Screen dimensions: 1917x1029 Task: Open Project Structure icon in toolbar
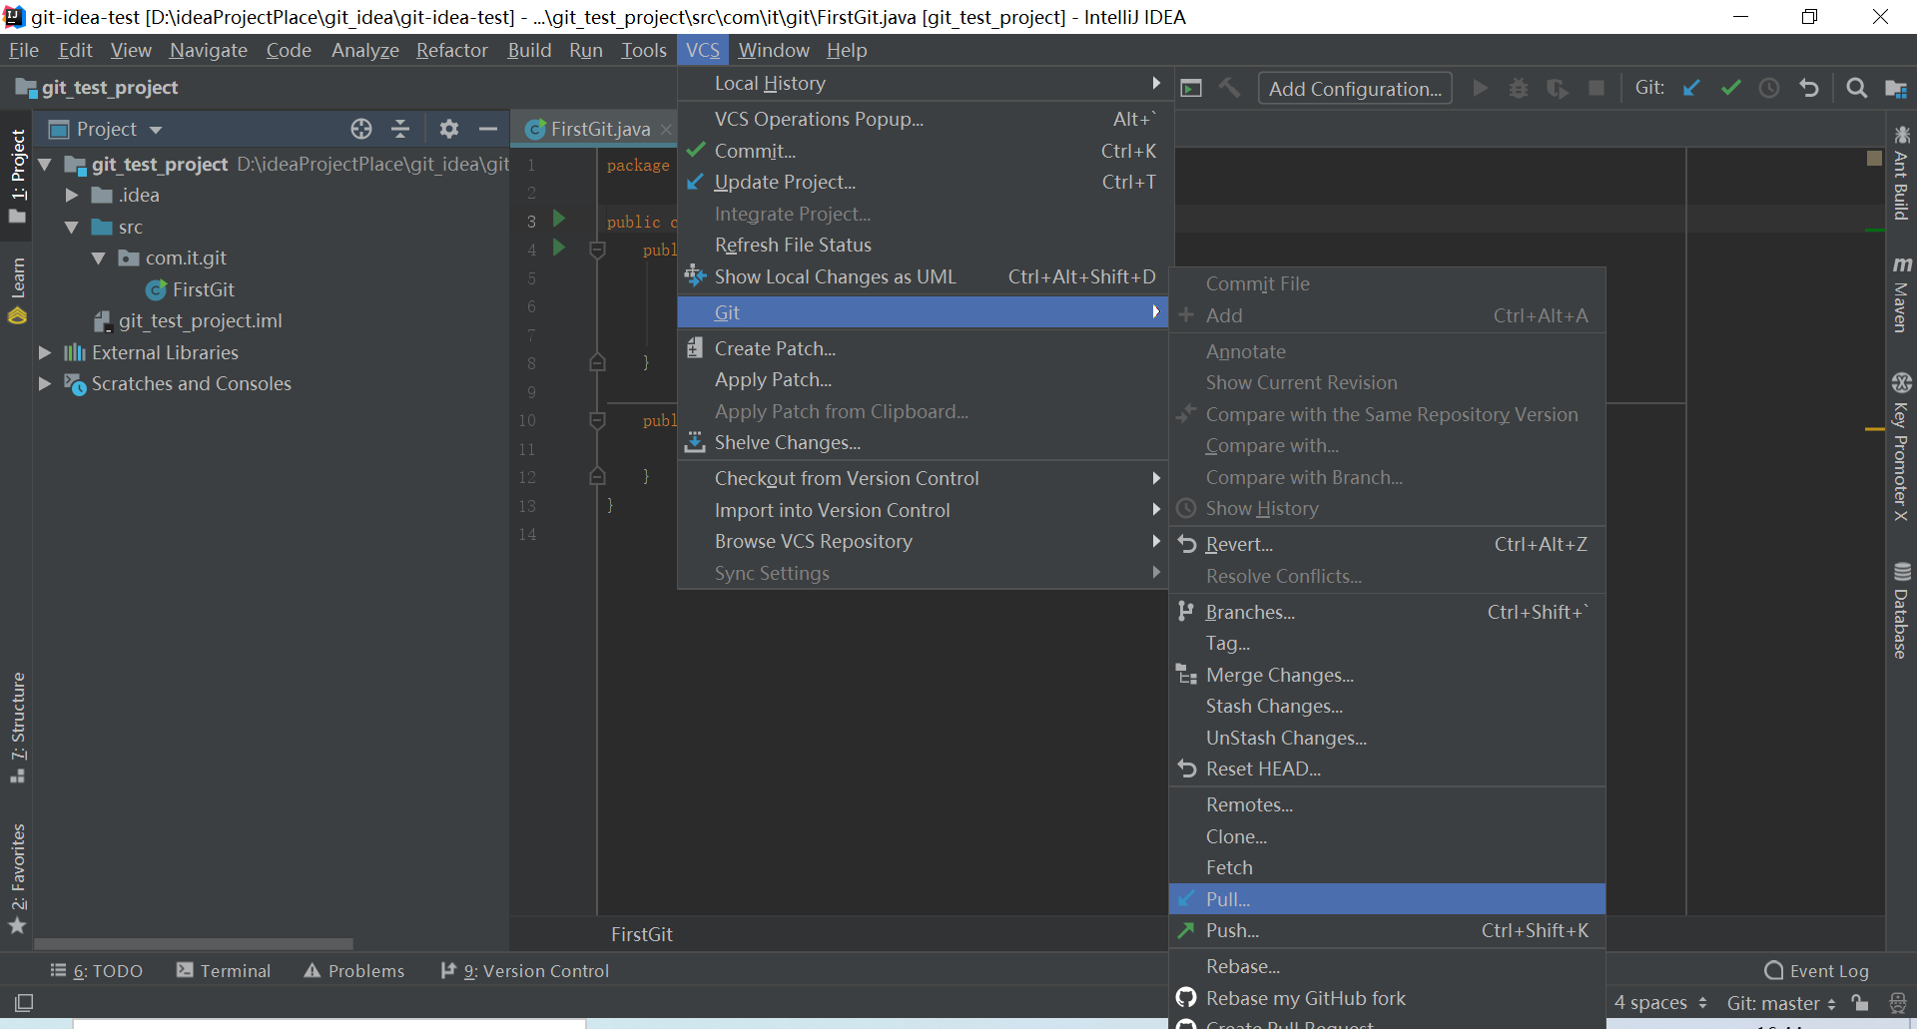[x=1895, y=88]
